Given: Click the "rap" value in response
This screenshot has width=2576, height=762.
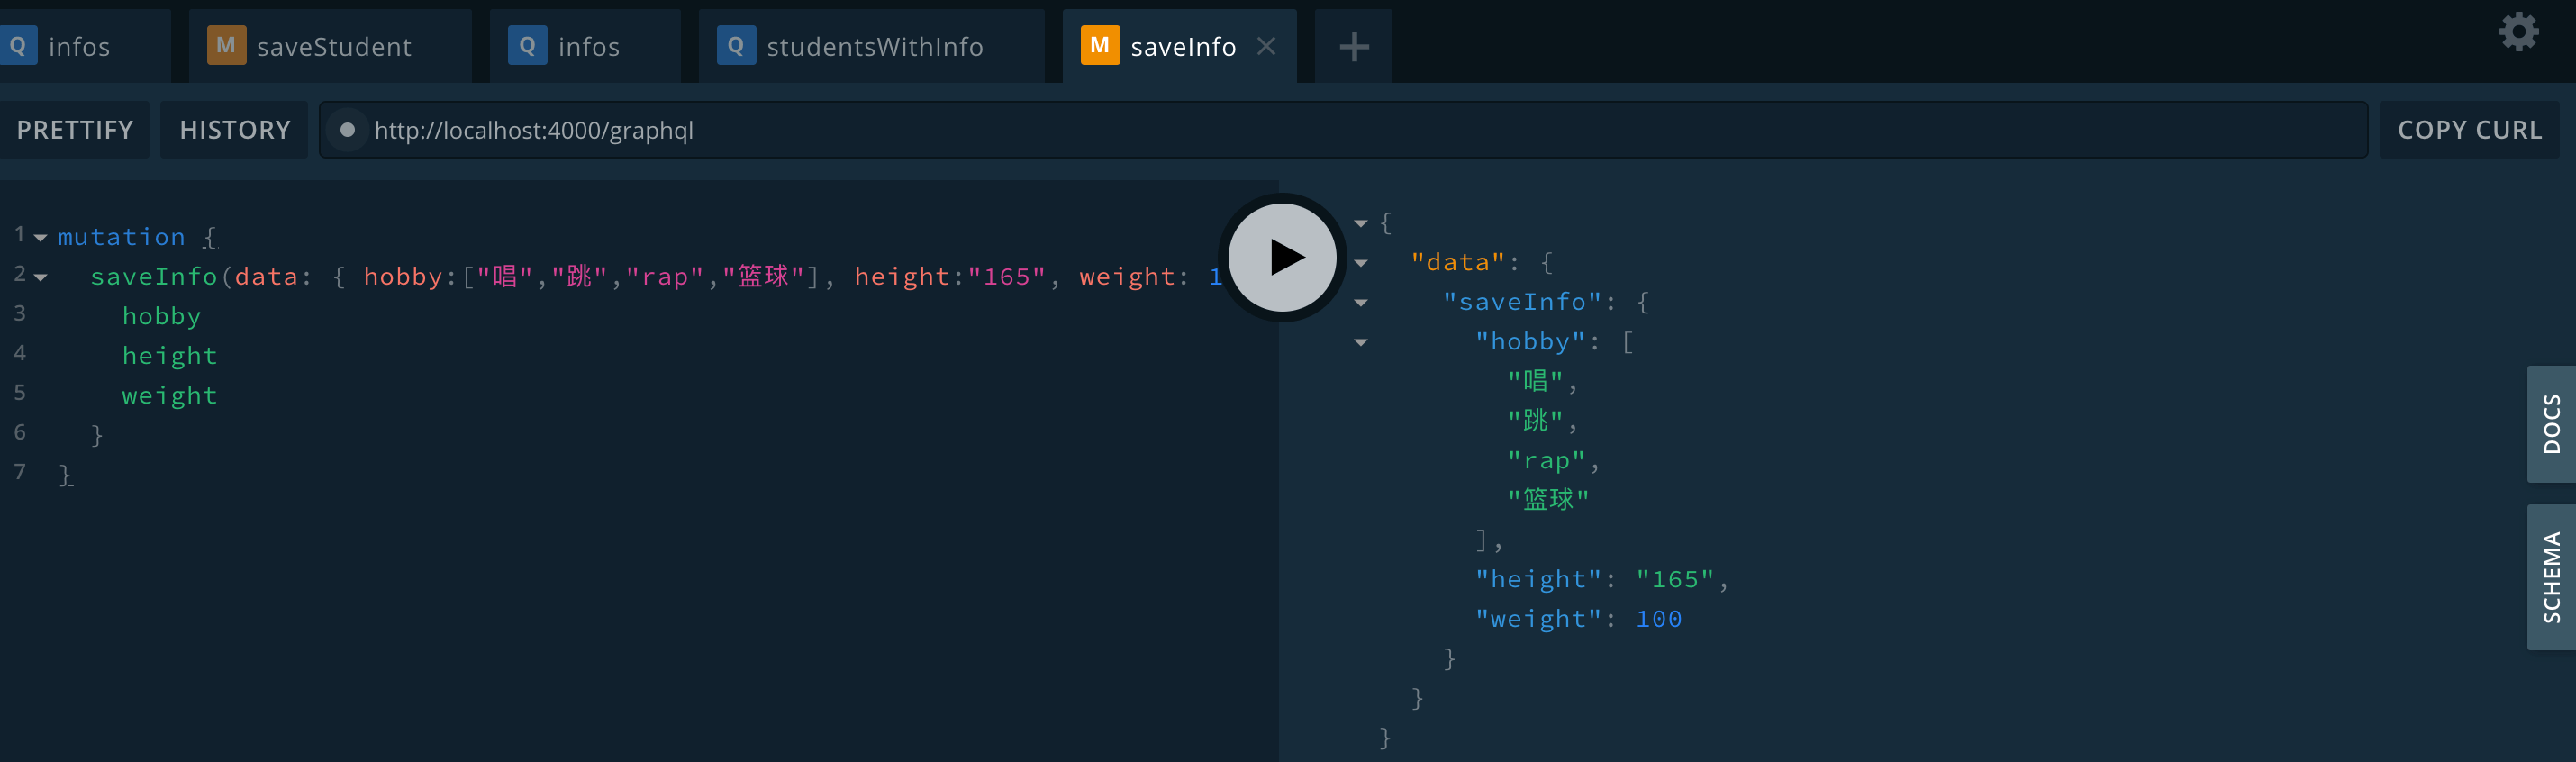Looking at the screenshot, I should tap(1546, 460).
